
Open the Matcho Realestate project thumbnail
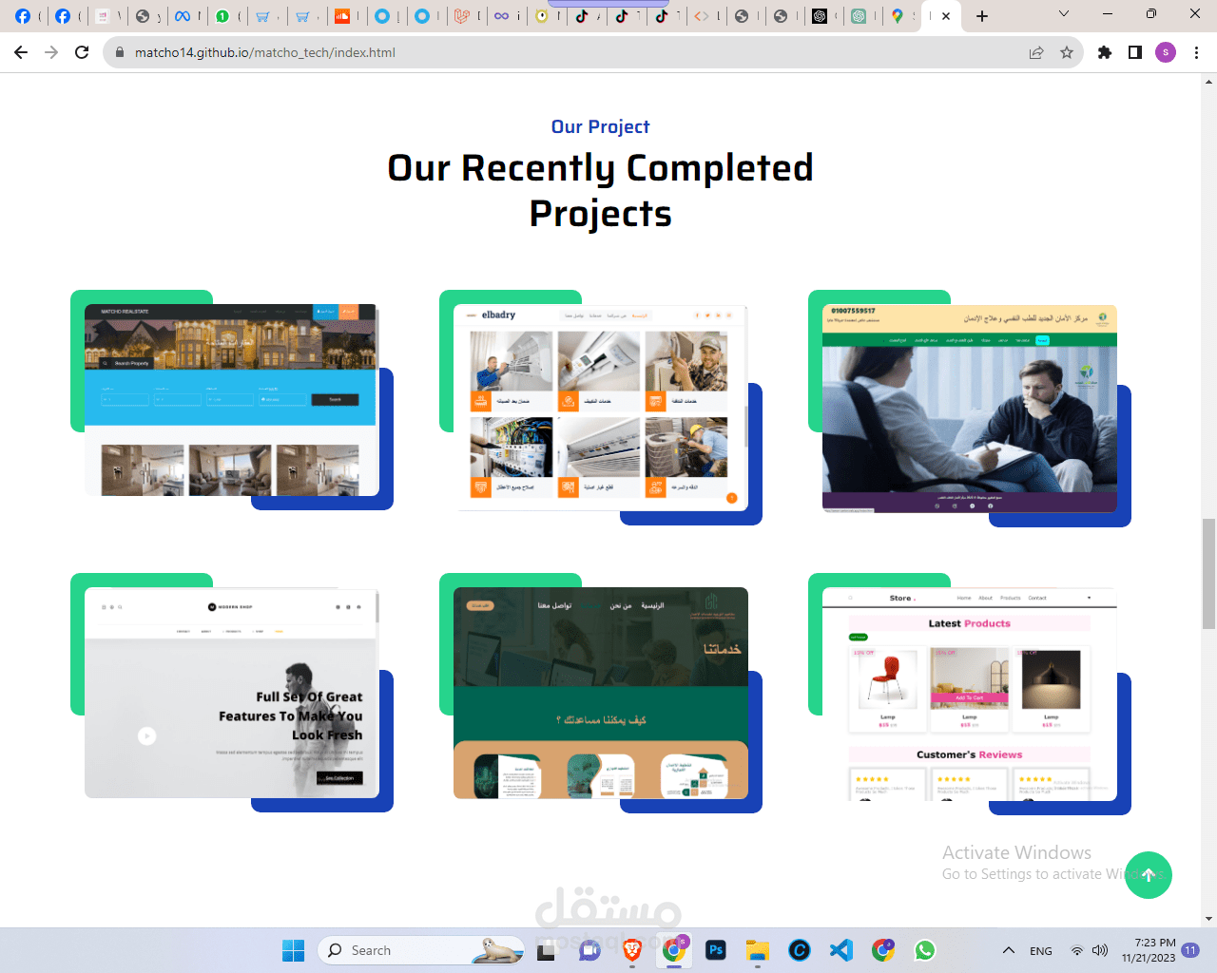[x=231, y=400]
